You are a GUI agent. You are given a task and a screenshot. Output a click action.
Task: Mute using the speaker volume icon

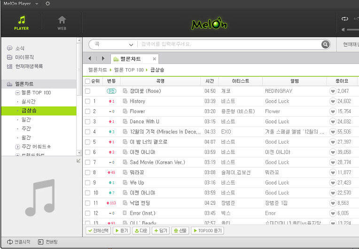pos(343,30)
